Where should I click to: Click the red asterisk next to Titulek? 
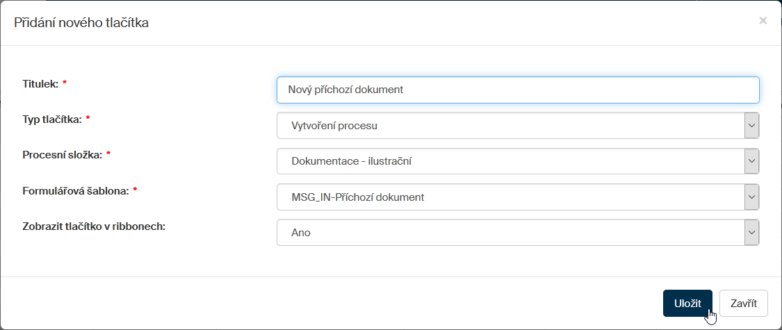(x=65, y=83)
